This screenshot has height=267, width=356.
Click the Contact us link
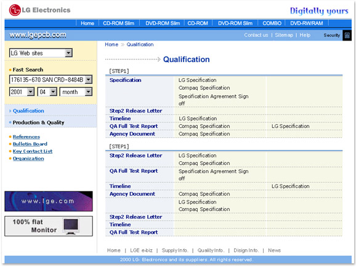[256, 35]
